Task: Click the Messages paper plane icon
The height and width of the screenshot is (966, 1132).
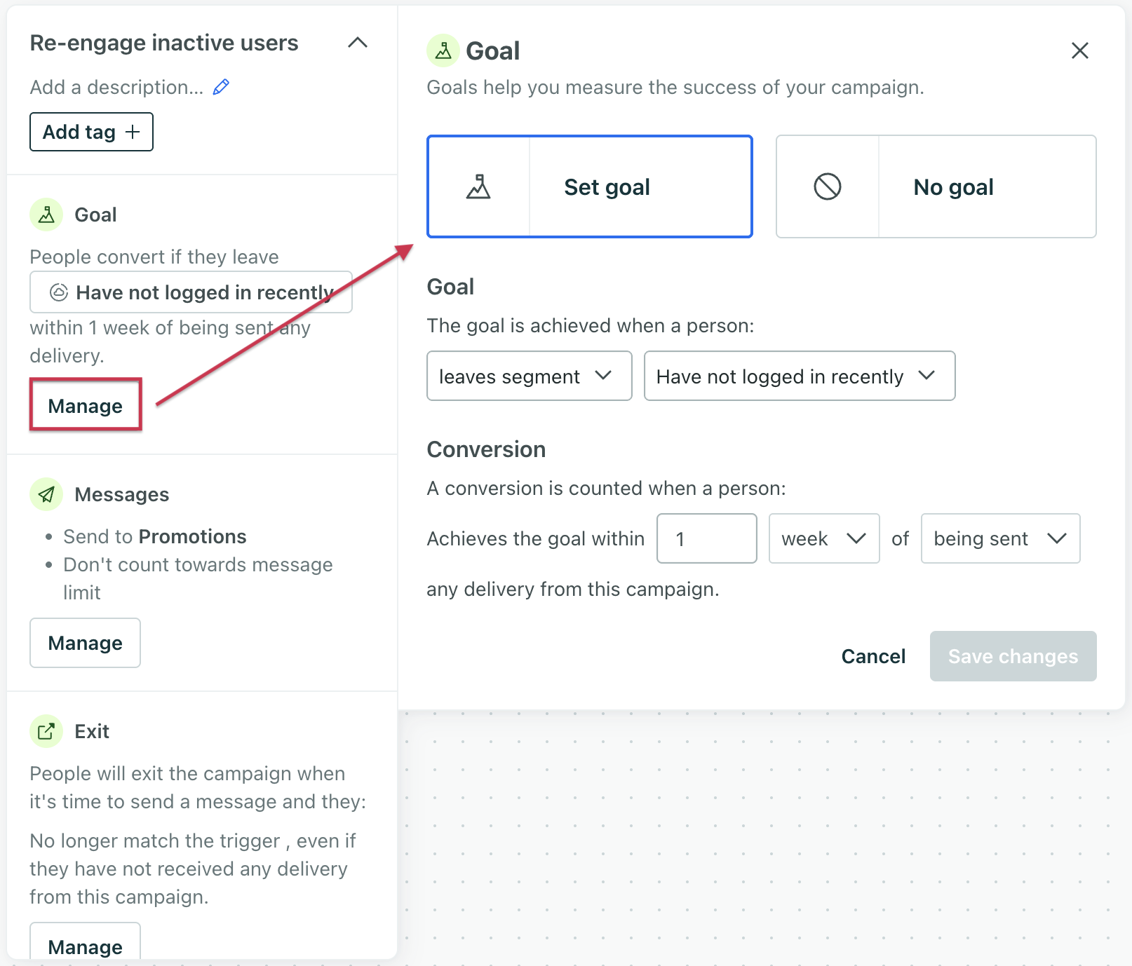Action: pos(46,494)
